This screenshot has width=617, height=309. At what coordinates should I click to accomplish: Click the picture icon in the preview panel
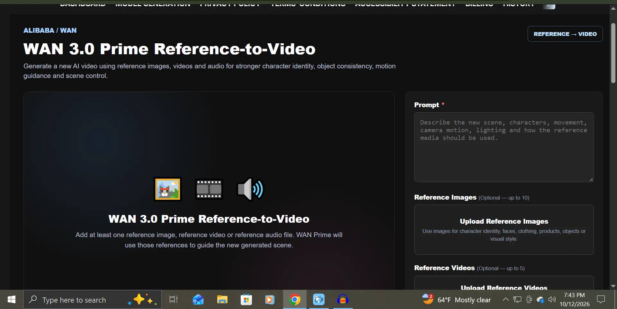coord(167,189)
